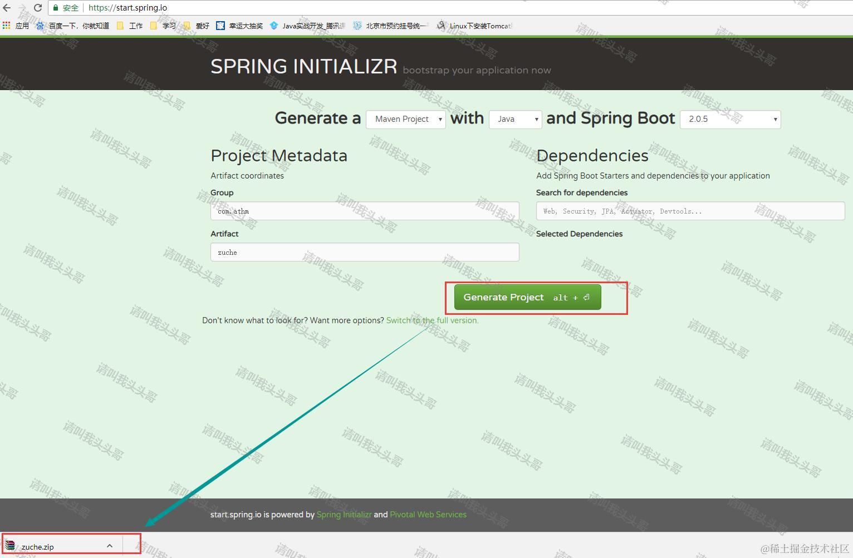Expand the zuche.zip download options chevron
Screen dimensions: 853x558
click(x=110, y=545)
